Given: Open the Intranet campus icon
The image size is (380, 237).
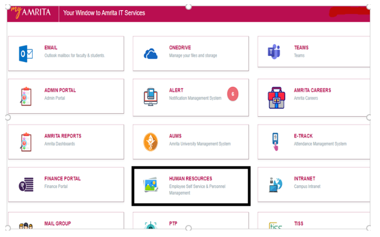Looking at the screenshot, I should click(x=276, y=185).
